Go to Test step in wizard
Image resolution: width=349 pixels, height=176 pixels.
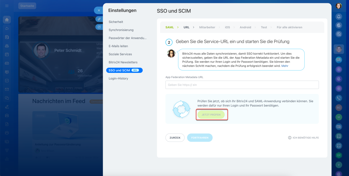[264, 27]
